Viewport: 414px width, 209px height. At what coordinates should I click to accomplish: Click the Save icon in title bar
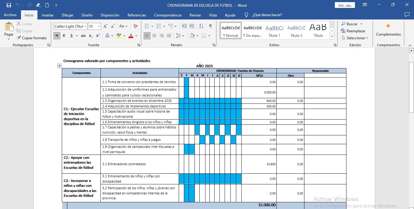[9, 5]
